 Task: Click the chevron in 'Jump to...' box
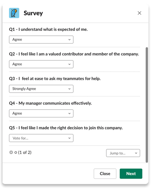pos(136,153)
